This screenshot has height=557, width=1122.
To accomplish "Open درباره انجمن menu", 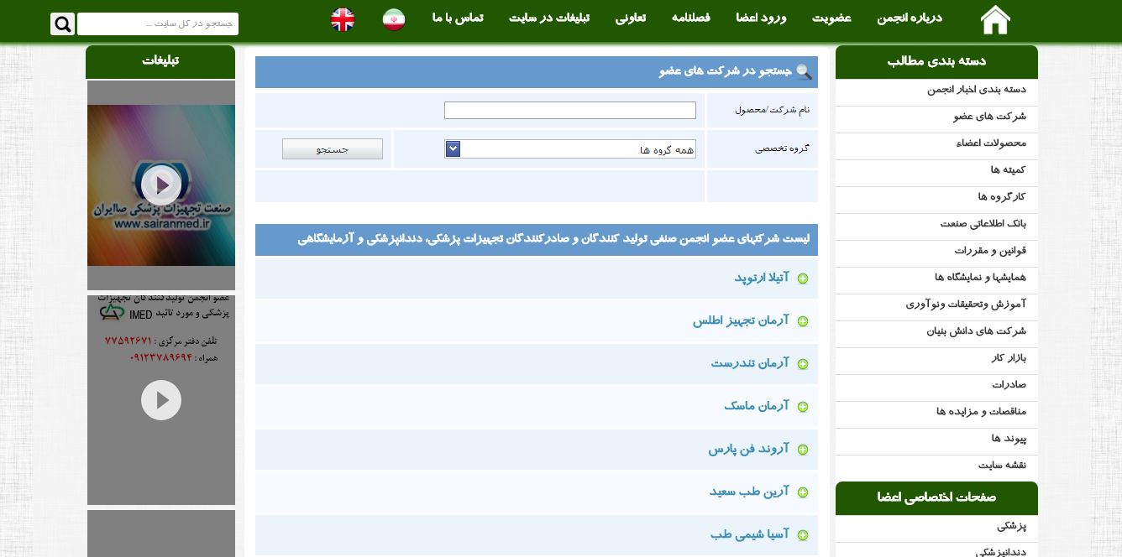I will pos(910,18).
